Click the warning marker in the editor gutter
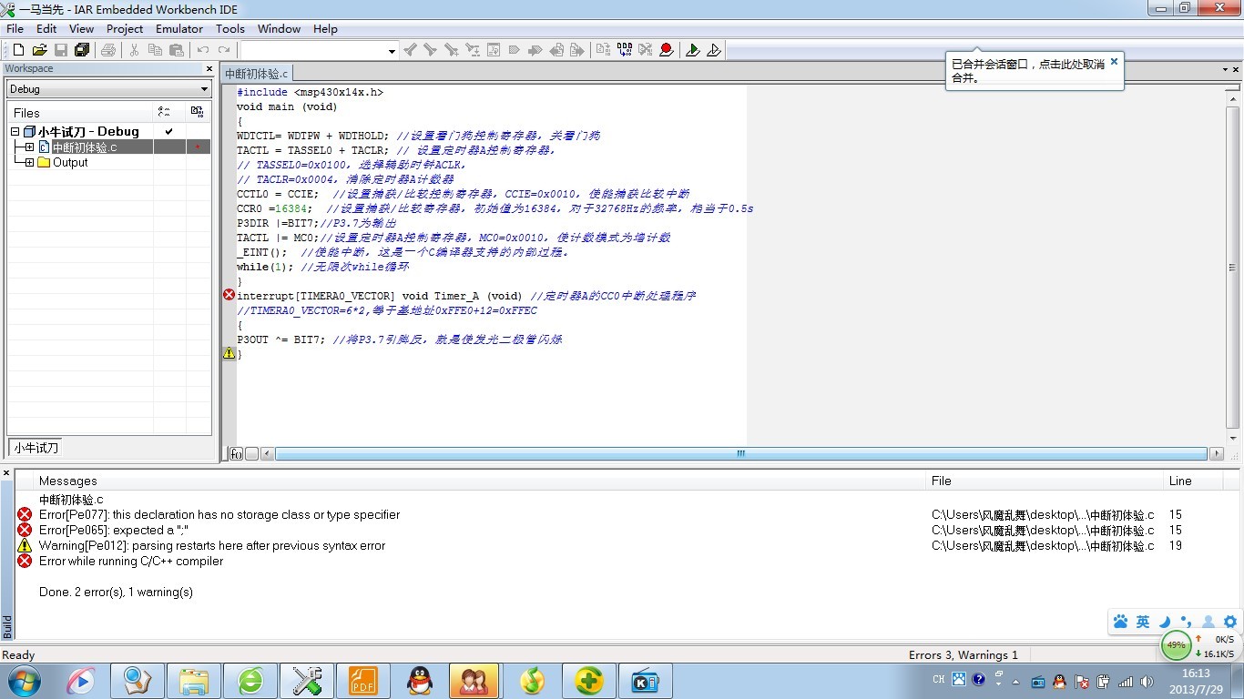1244x699 pixels. (x=229, y=353)
